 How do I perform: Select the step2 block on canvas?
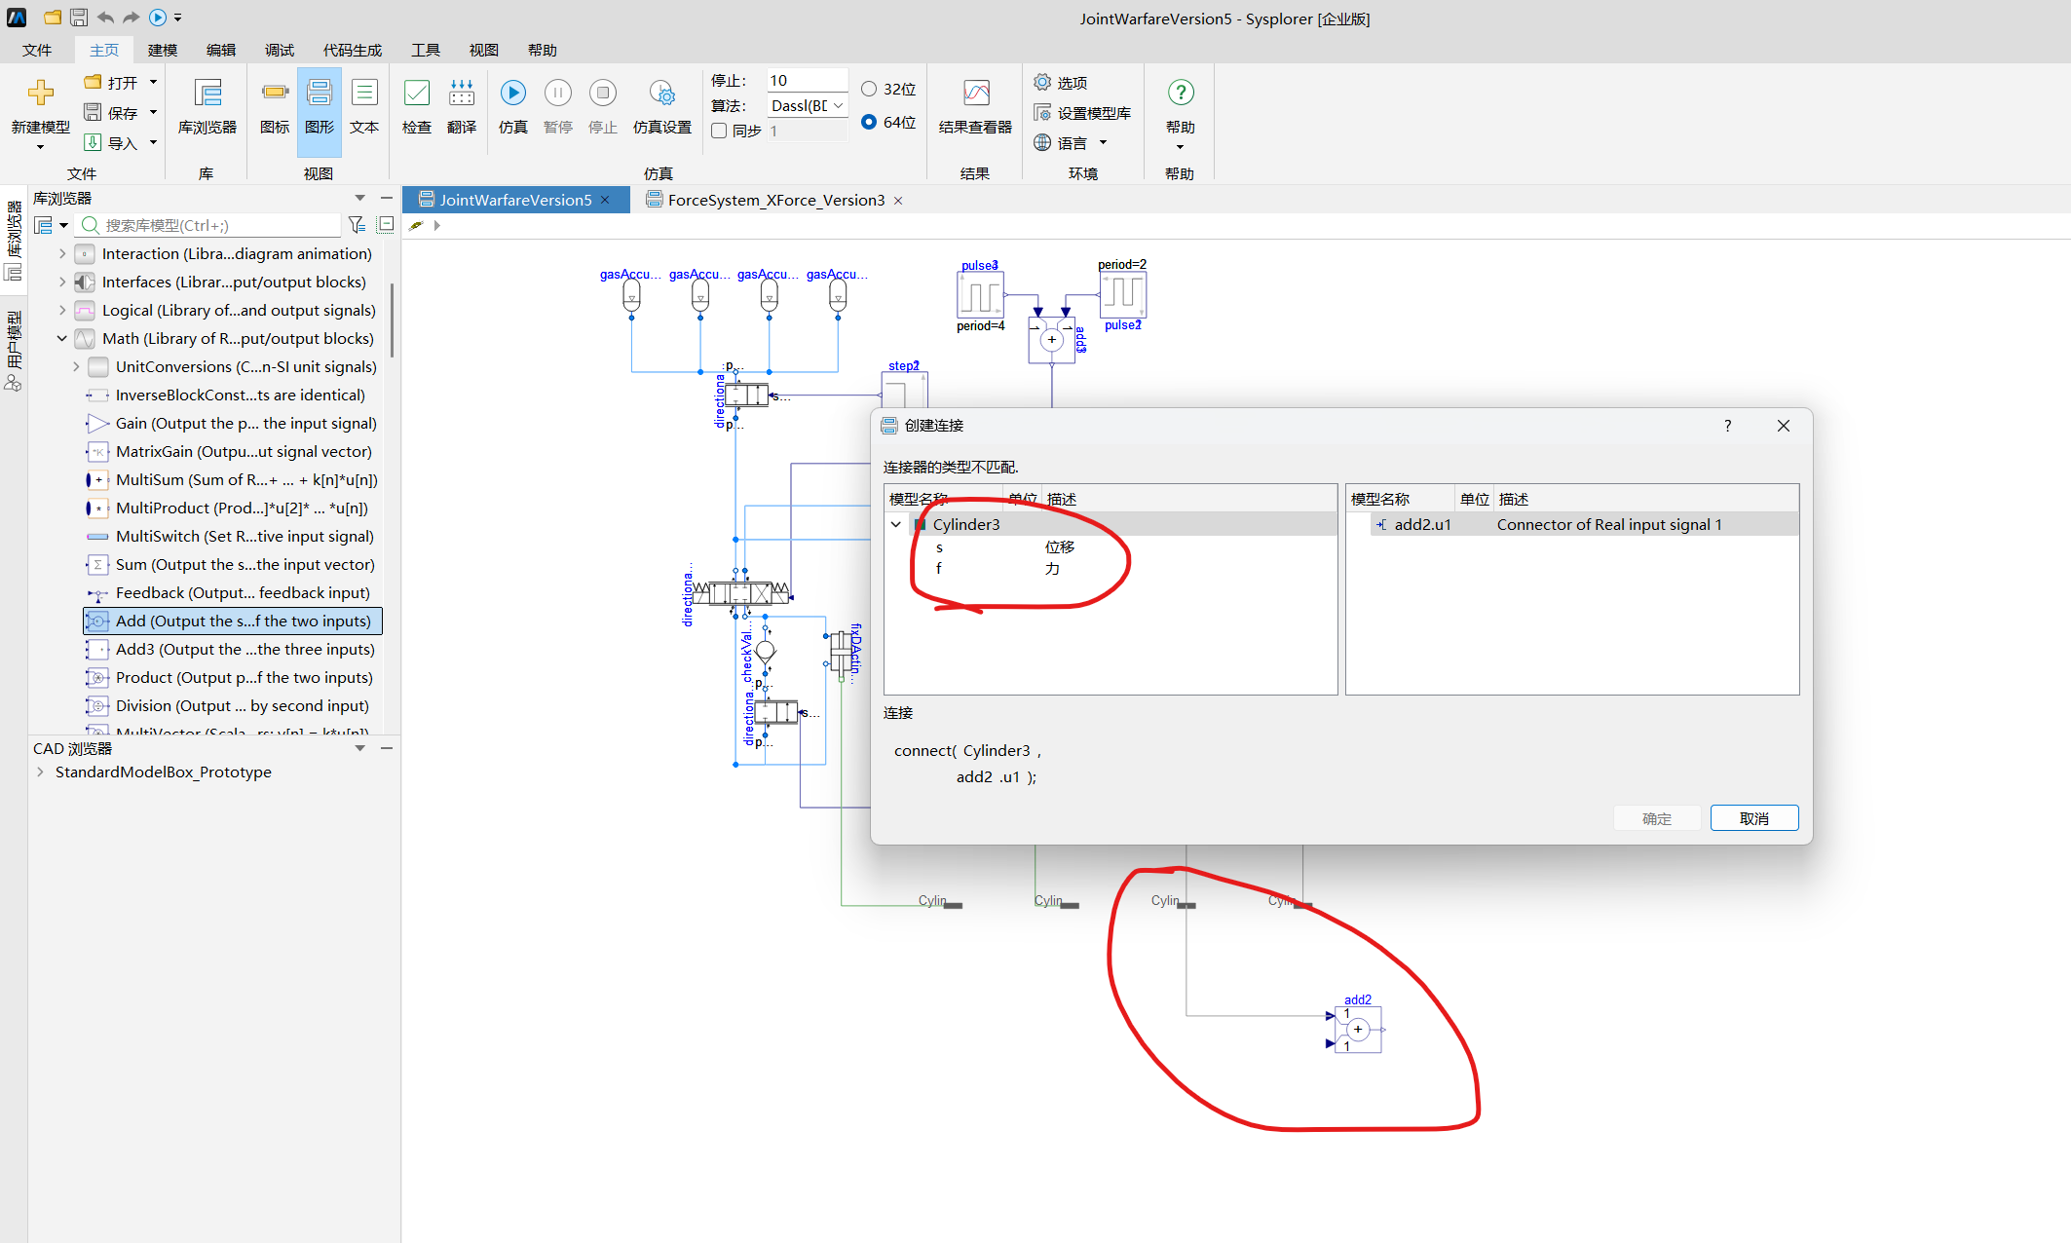[904, 391]
